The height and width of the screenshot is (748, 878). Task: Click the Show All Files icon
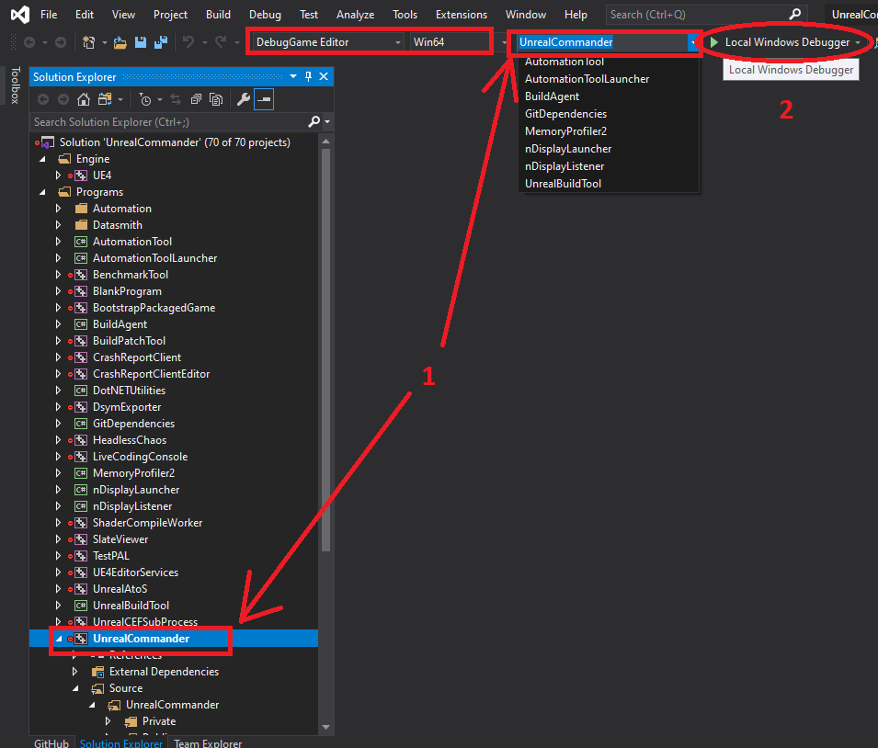215,99
